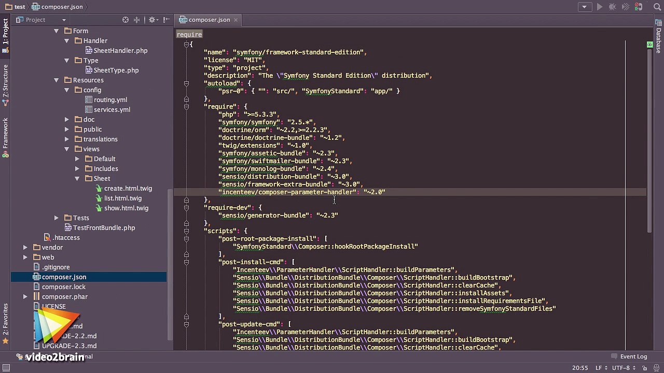Select list.html.twig template
664x373 pixels.
point(118,198)
